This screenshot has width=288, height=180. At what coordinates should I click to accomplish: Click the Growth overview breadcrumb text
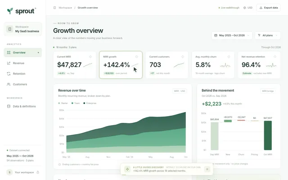88,8
